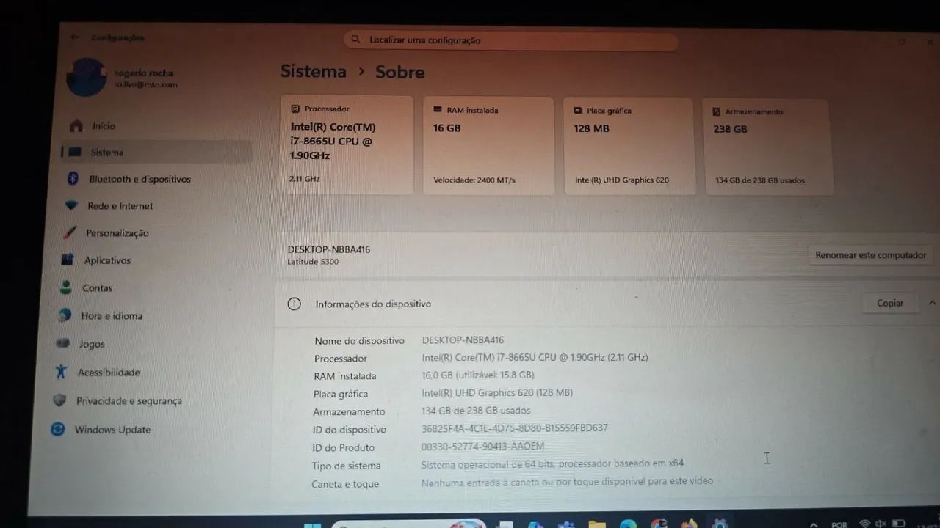This screenshot has height=528, width=940.
Task: Click the Intel(R) UHD Graphics 620 (128 MB) value
Action: [x=497, y=393]
